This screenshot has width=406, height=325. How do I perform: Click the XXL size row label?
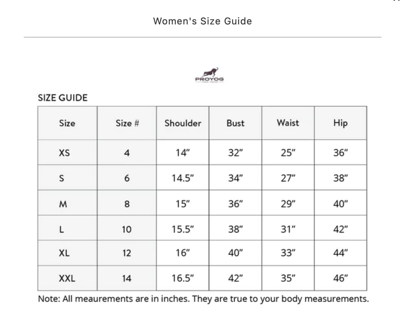click(x=67, y=278)
